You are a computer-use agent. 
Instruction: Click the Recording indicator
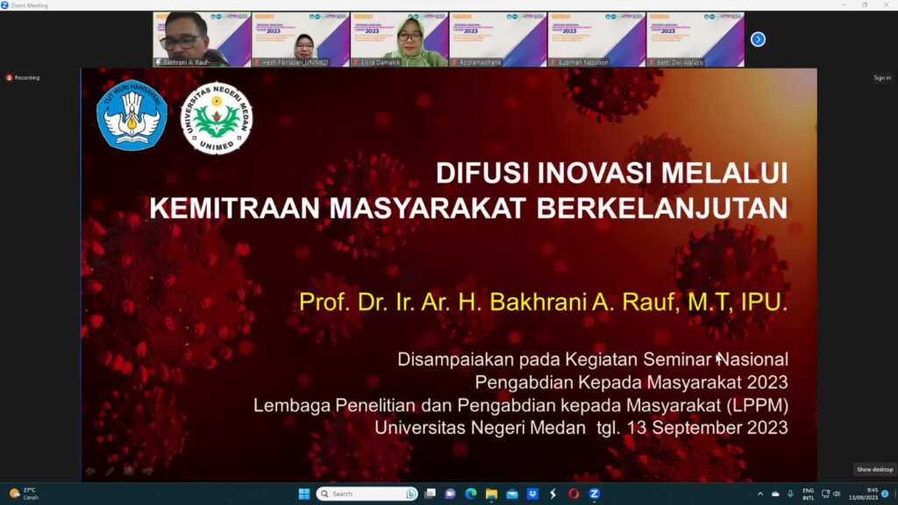click(23, 77)
